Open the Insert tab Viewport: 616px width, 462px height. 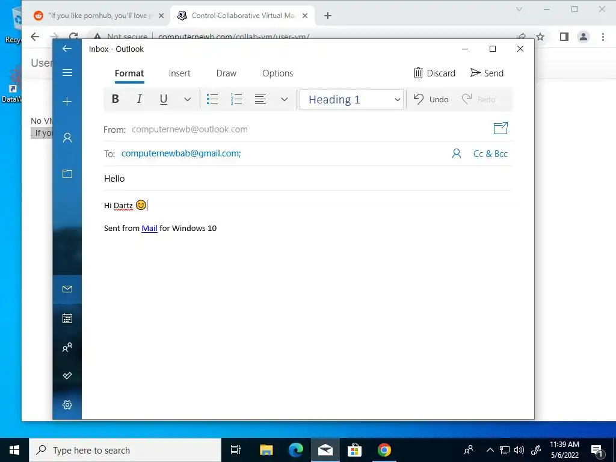coord(179,73)
